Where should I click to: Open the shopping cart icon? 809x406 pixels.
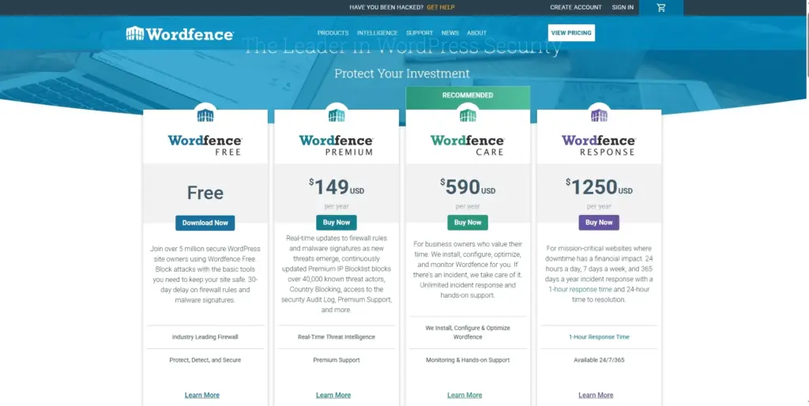[x=660, y=8]
